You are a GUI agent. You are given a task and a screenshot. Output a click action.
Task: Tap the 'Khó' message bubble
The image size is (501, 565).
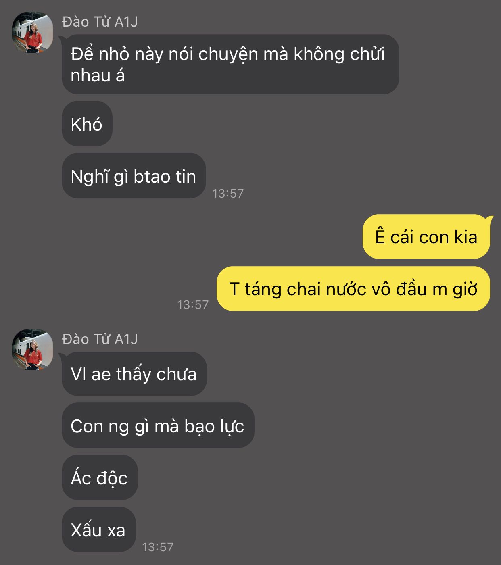pyautogui.click(x=87, y=124)
